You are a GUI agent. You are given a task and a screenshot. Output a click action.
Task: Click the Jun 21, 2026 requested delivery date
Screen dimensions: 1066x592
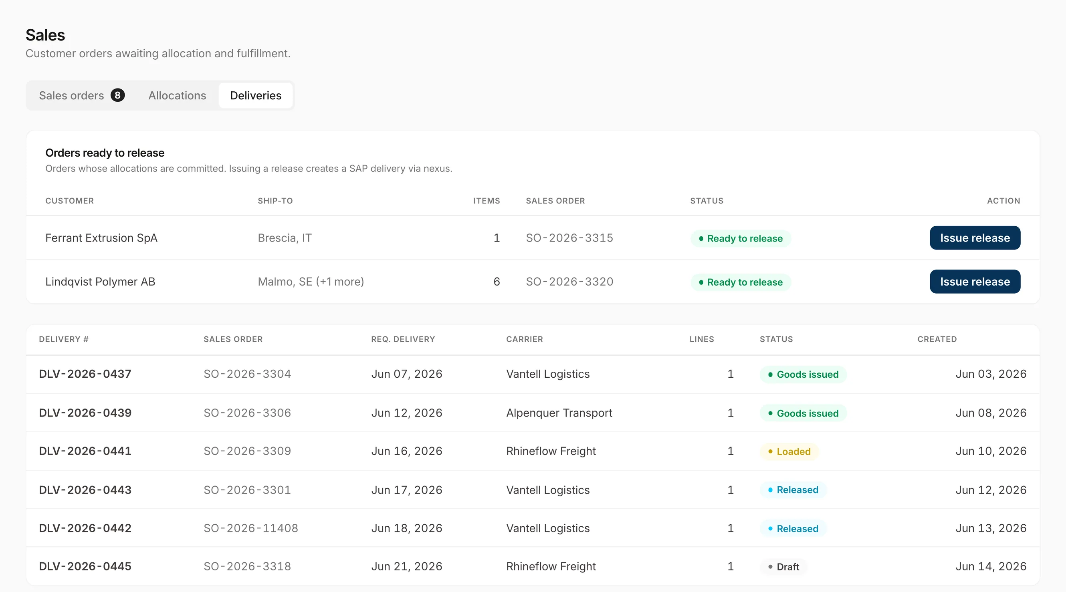pyautogui.click(x=406, y=566)
